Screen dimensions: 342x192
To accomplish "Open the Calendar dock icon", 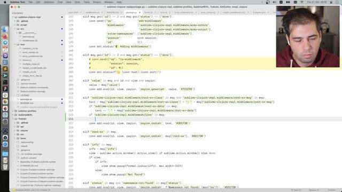I will [x=5, y=49].
